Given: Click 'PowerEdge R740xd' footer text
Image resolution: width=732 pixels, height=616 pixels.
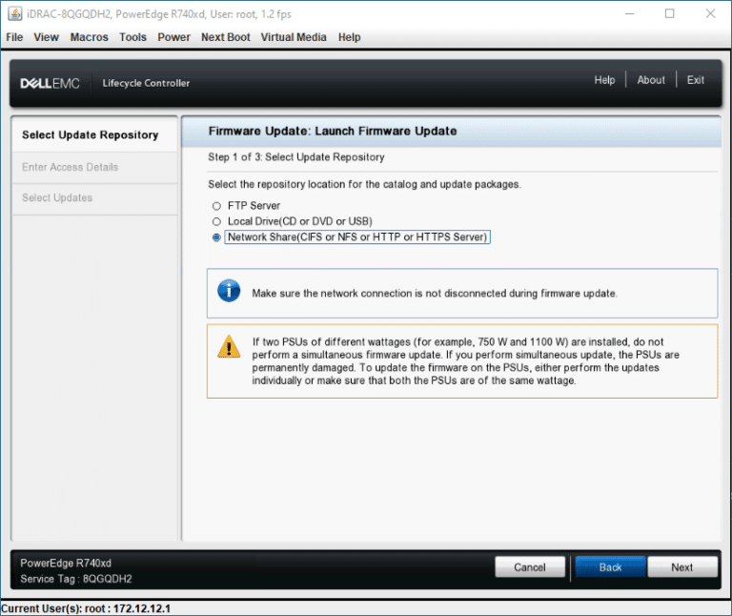Looking at the screenshot, I should 66,563.
